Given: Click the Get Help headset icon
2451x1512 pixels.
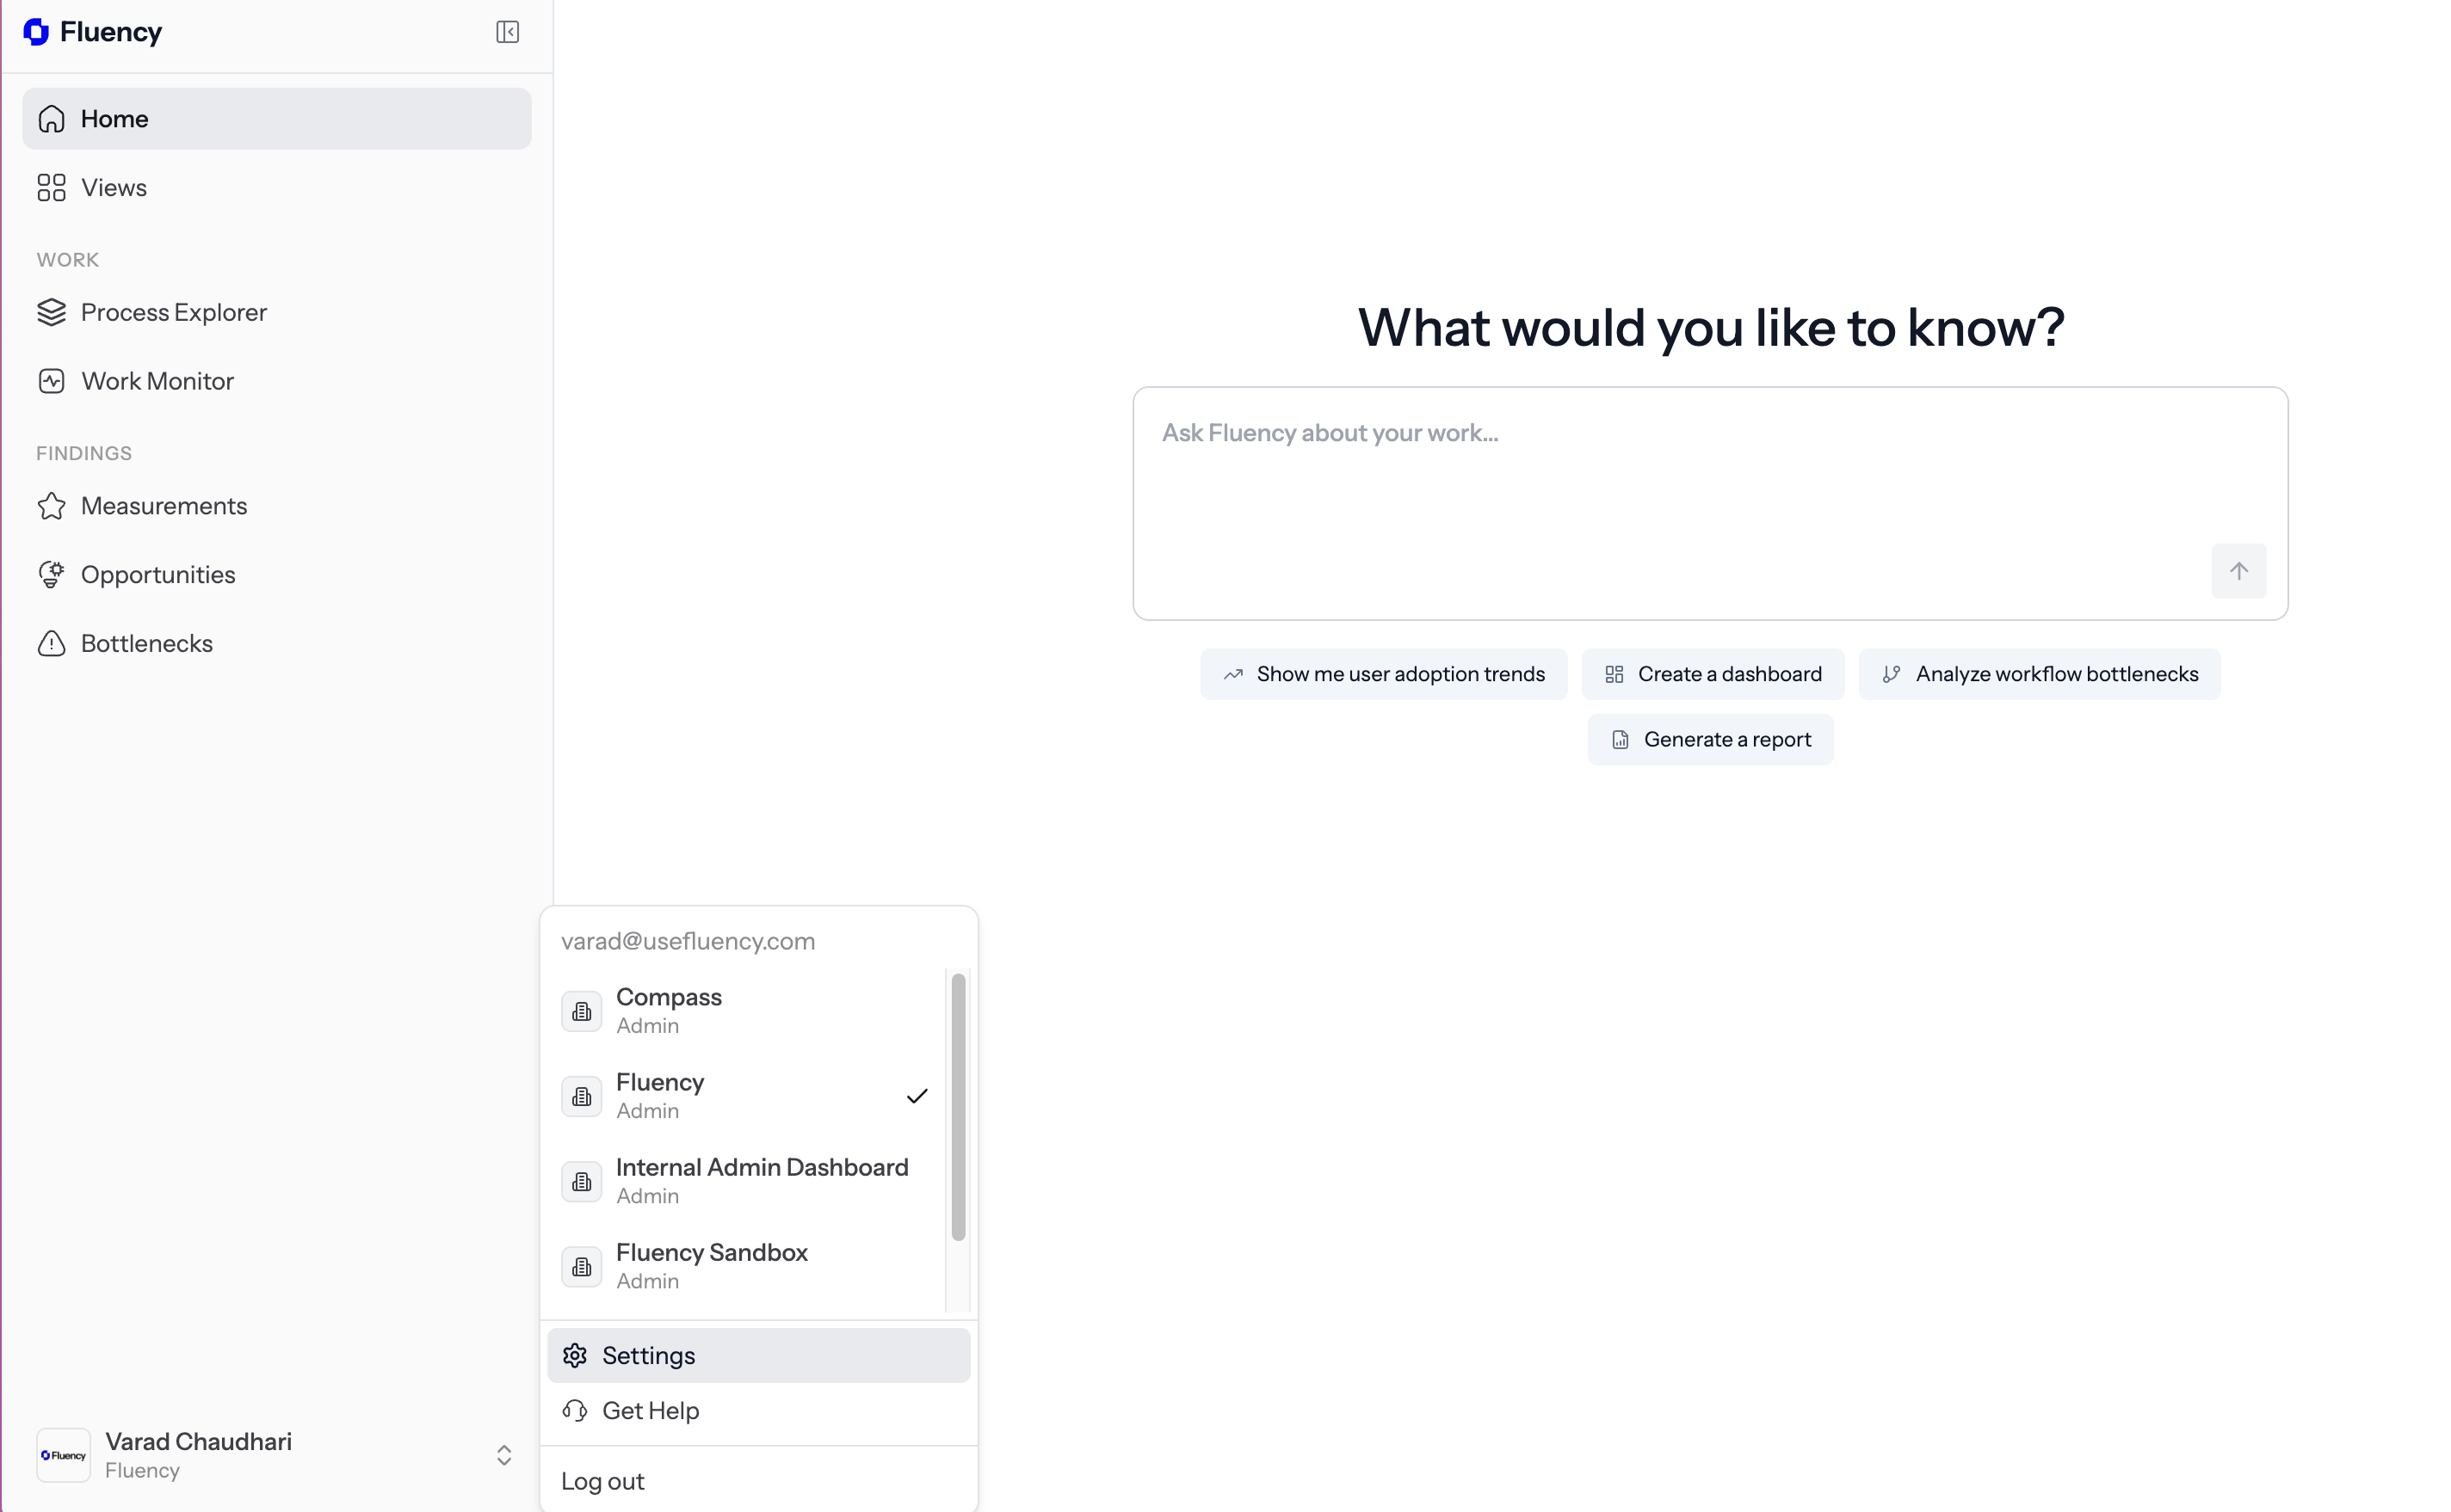Looking at the screenshot, I should tap(575, 1410).
